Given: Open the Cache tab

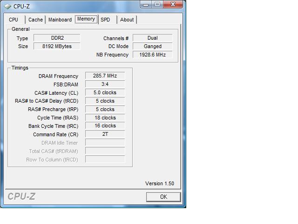Looking at the screenshot, I should pos(35,20).
